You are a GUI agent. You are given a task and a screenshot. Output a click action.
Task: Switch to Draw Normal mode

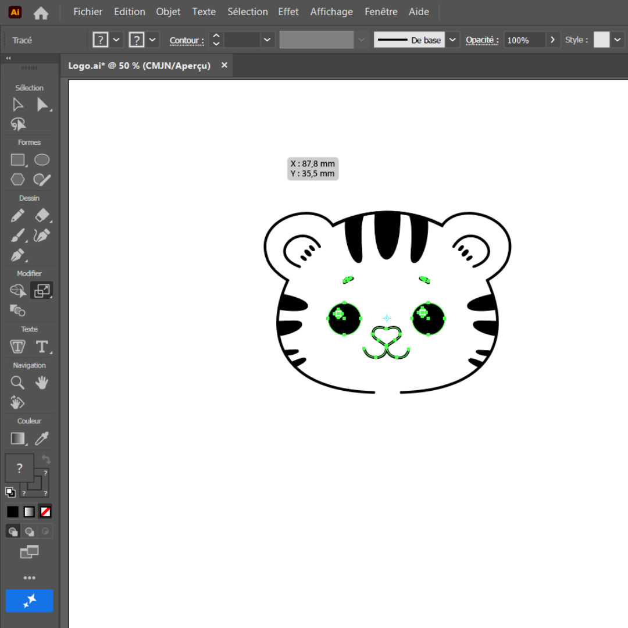click(13, 531)
